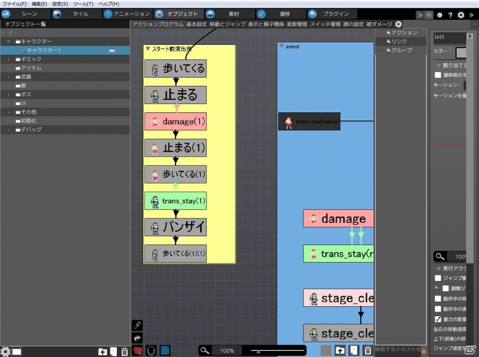Click the 100% canvas zoom field
This screenshot has width=479, height=357.
[x=227, y=351]
